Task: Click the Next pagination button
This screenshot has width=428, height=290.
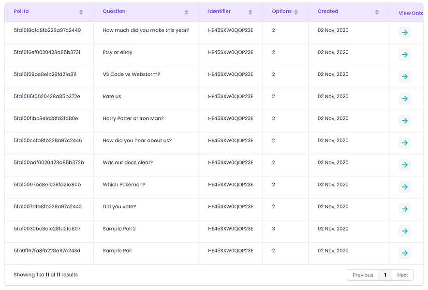Action: [402, 275]
